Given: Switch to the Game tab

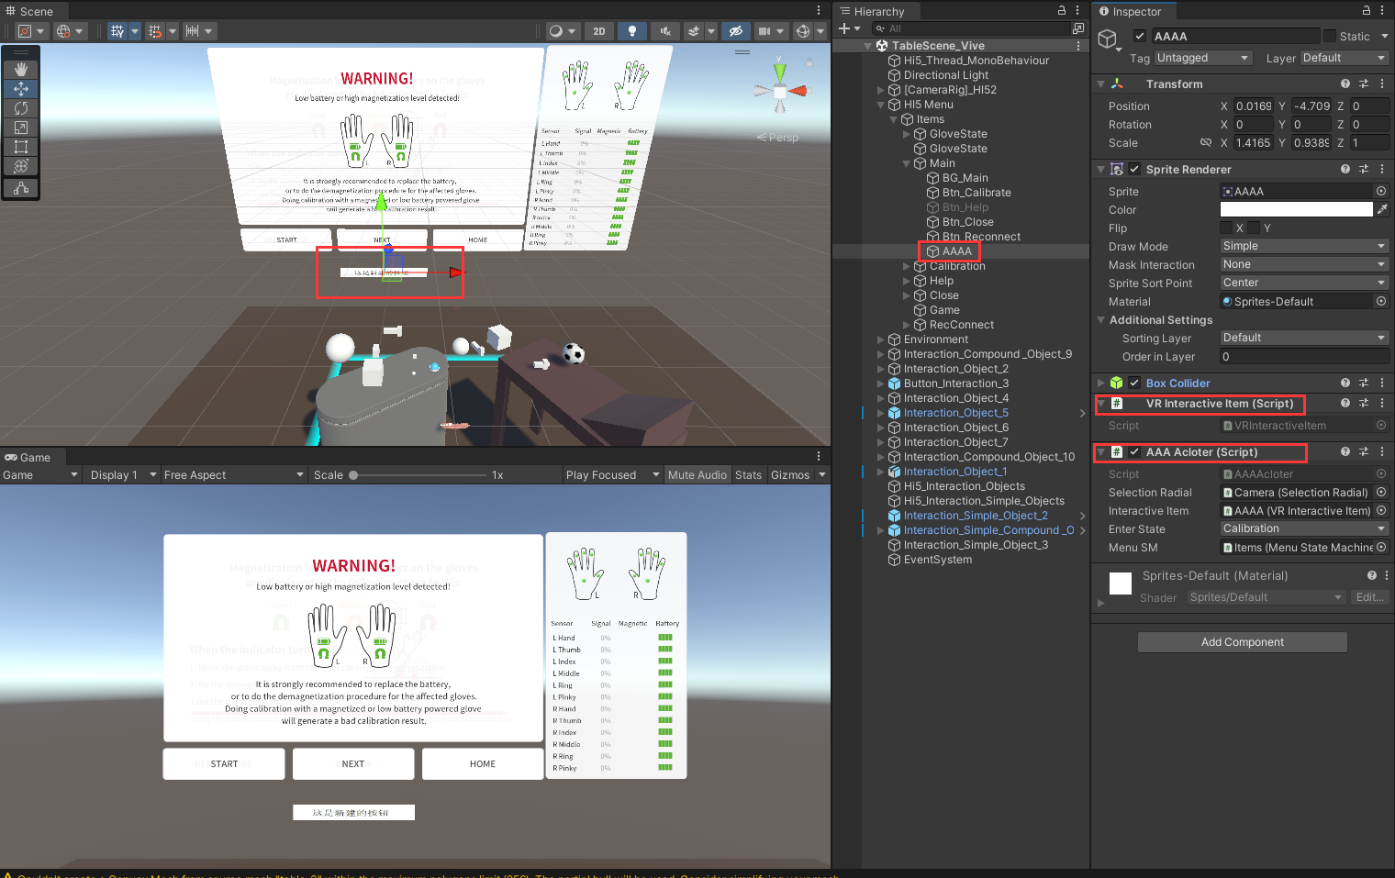Looking at the screenshot, I should tap(30, 457).
